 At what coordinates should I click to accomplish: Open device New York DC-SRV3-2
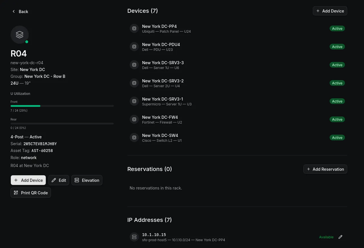[x=163, y=81]
